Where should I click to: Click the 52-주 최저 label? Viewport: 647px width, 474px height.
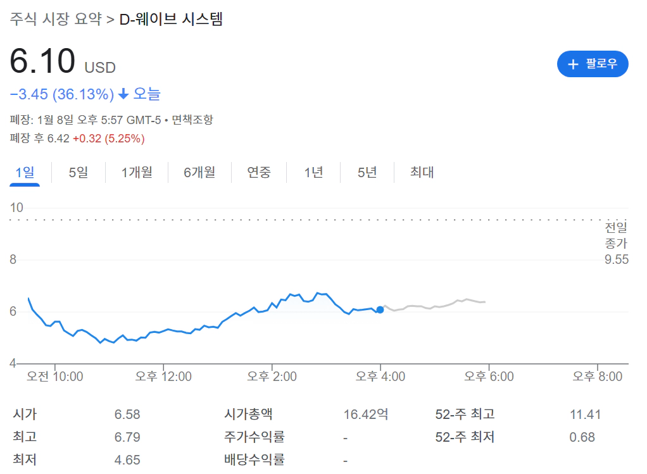(x=465, y=437)
